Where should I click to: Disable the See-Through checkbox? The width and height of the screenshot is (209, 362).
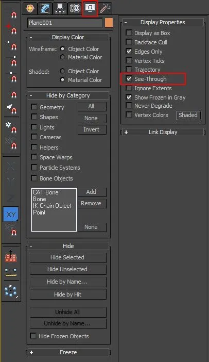coord(129,79)
